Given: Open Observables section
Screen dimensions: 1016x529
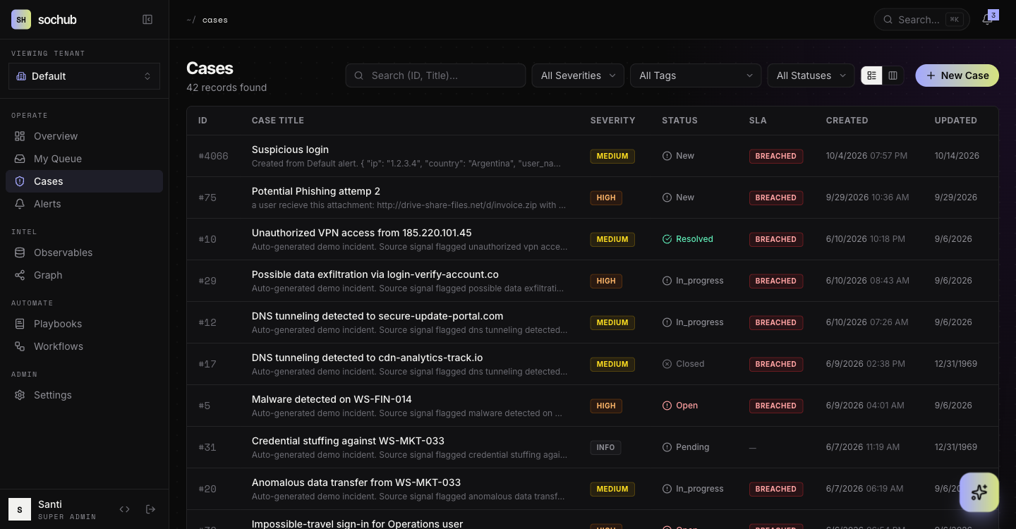Looking at the screenshot, I should [x=84, y=253].
